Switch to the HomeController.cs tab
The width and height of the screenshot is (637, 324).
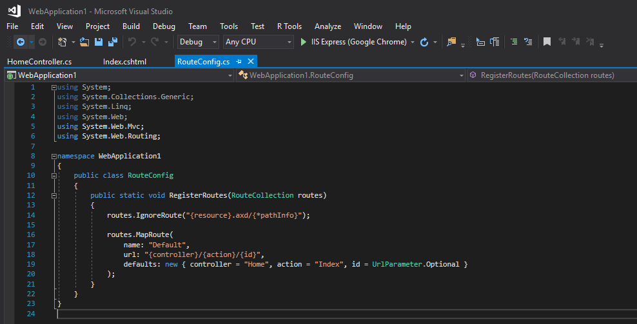pos(39,62)
